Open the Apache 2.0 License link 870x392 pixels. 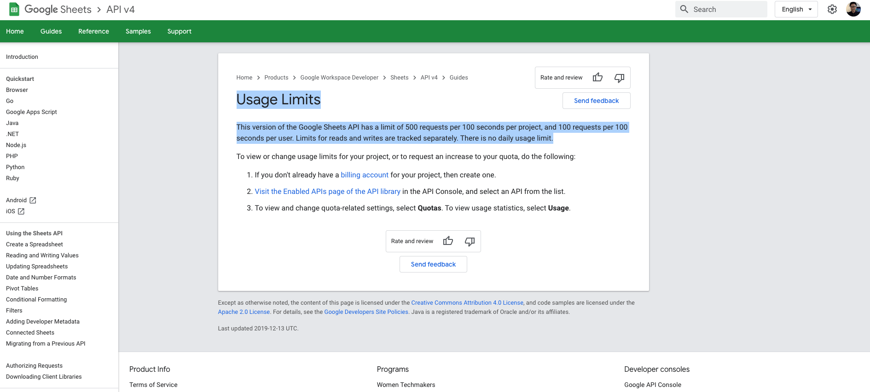click(244, 312)
